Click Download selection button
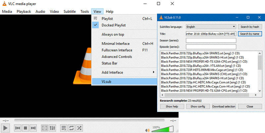This screenshot has width=265, height=133. point(224,106)
